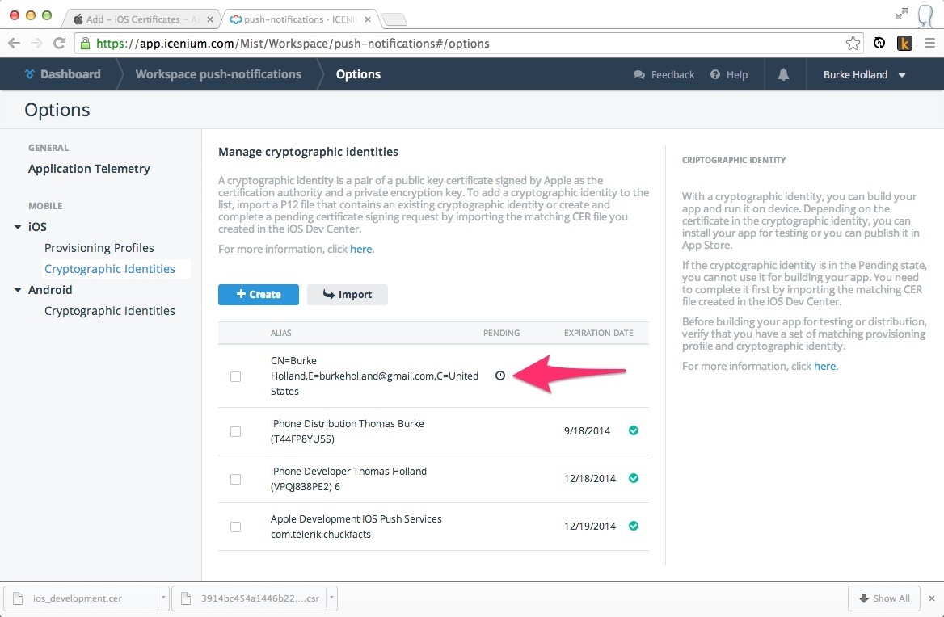
Task: Open the Burke Holland user dropdown
Action: (864, 74)
